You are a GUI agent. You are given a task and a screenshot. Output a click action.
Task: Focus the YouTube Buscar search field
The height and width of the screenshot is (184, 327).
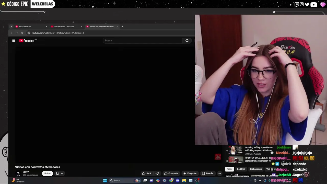click(143, 41)
